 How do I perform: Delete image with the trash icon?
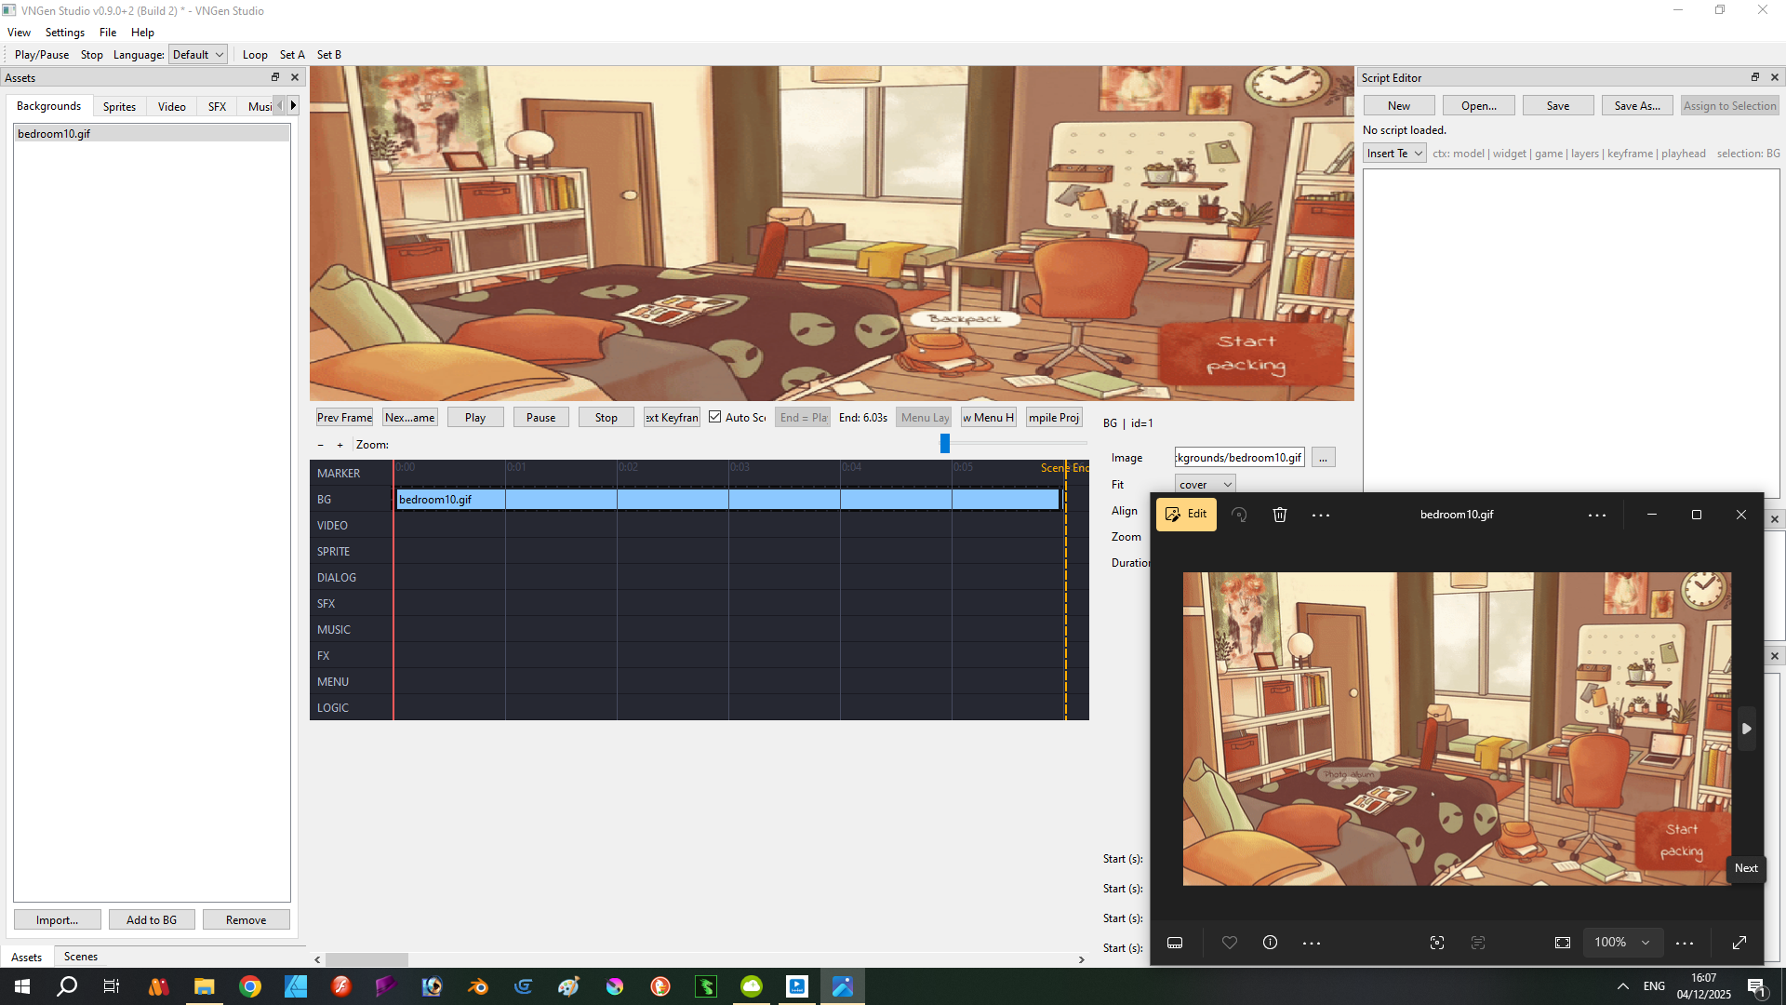point(1280,515)
